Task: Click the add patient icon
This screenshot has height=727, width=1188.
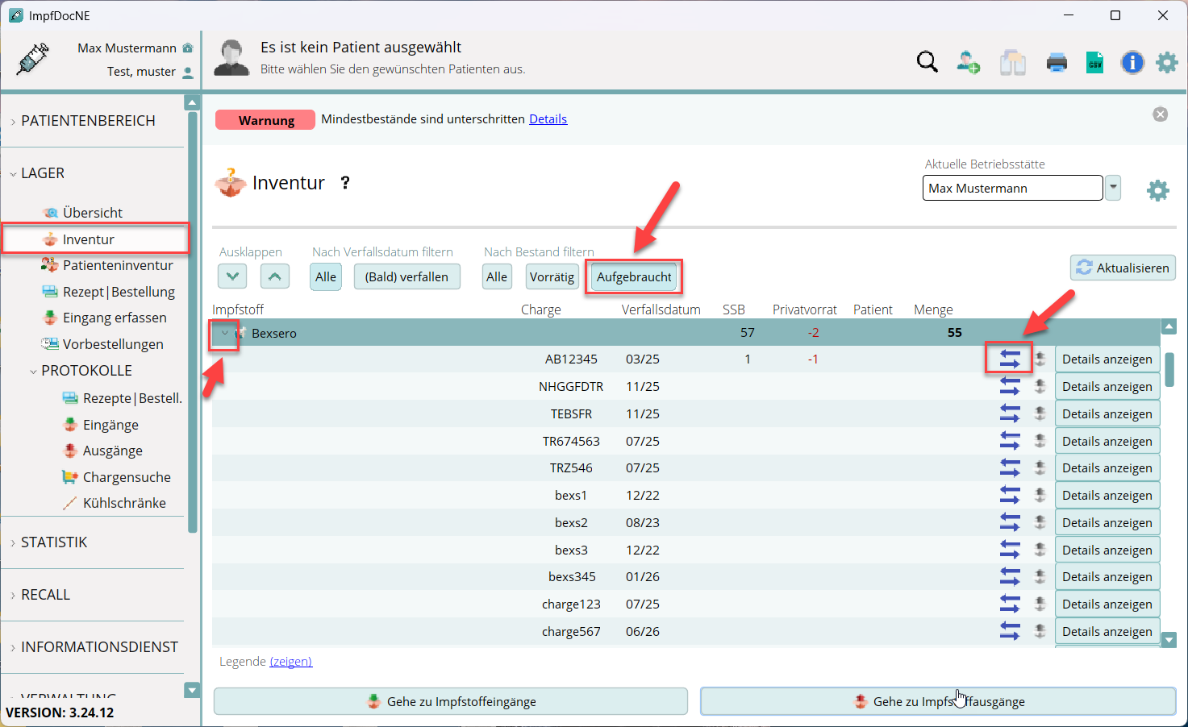Action: [x=968, y=62]
